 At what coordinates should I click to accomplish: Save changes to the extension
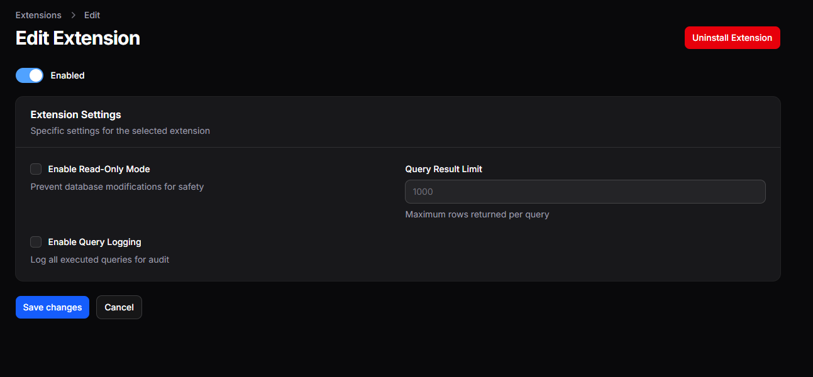[52, 307]
